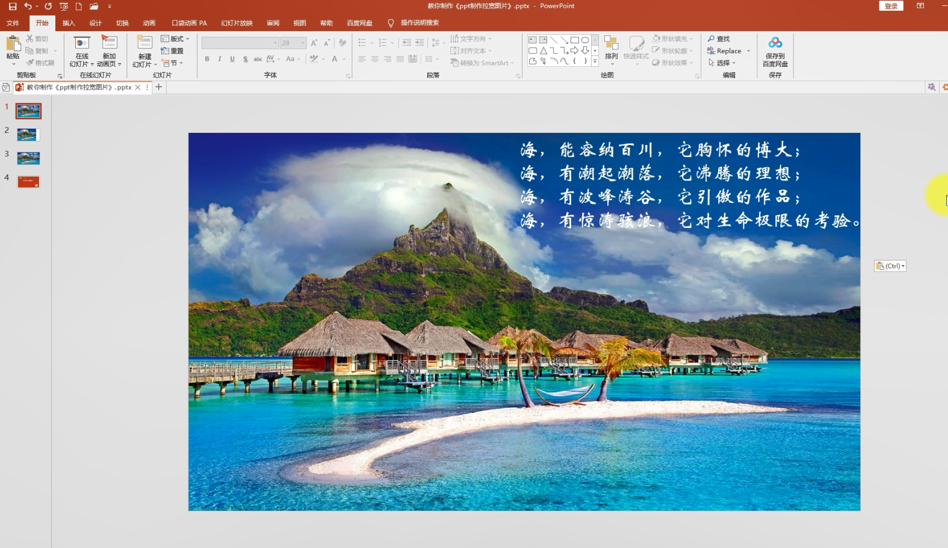Select the oval shape in the shapes gallery
The height and width of the screenshot is (548, 948).
584,40
